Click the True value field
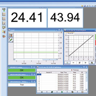 (22, 85)
